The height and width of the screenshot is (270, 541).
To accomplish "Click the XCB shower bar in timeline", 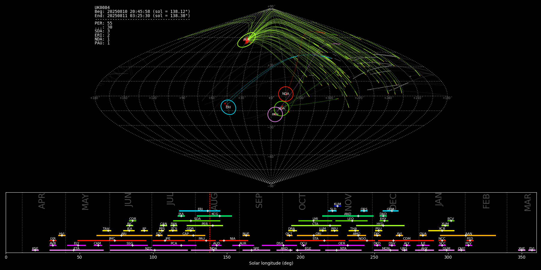I will pyautogui.click(x=441, y=230).
